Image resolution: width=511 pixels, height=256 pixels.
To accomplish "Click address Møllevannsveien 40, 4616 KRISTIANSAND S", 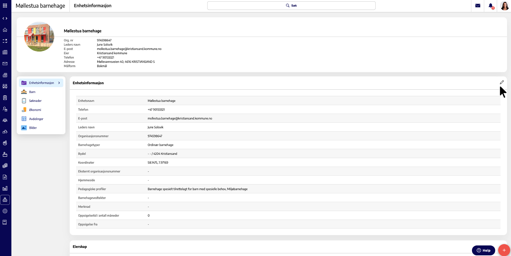I will [126, 62].
